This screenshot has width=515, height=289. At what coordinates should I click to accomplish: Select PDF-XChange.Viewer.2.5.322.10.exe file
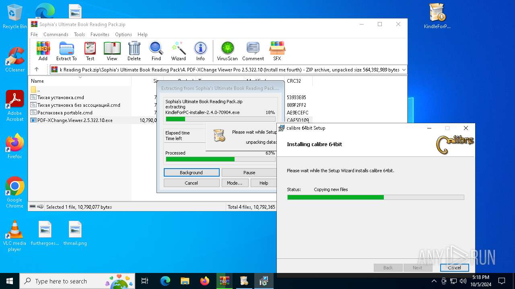click(75, 120)
